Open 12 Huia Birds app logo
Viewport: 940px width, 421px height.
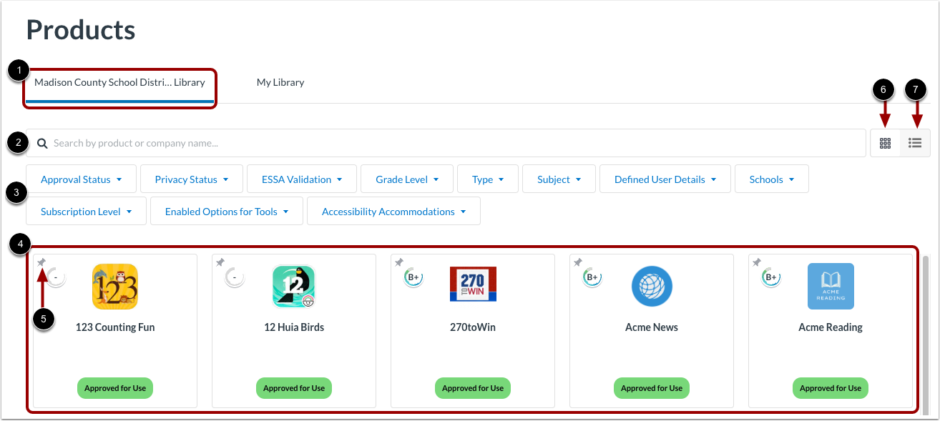tap(294, 286)
